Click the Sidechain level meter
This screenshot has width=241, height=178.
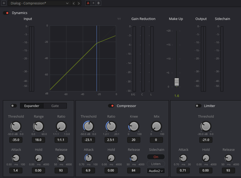[222, 59]
